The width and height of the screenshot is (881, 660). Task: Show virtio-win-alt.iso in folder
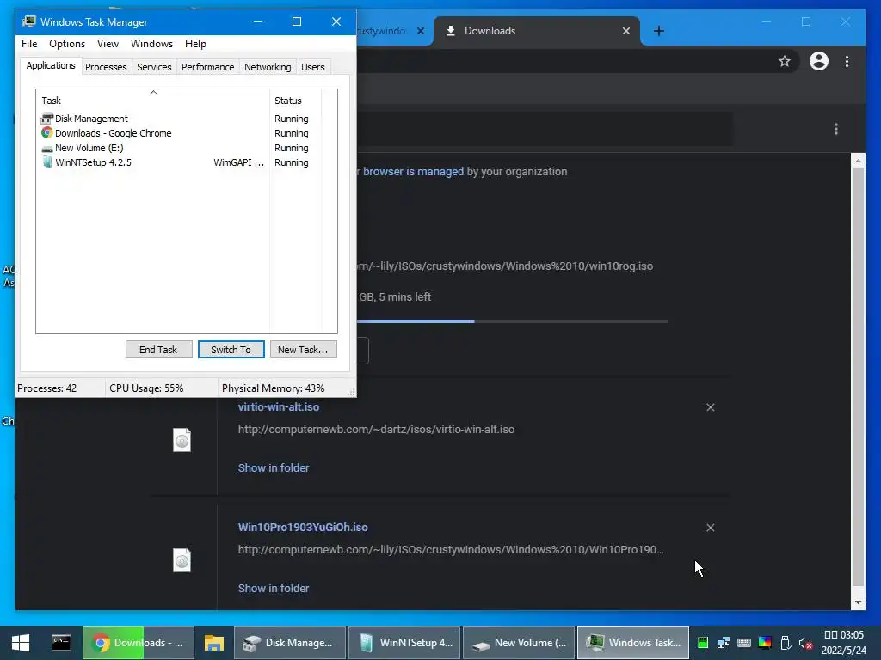coord(274,467)
